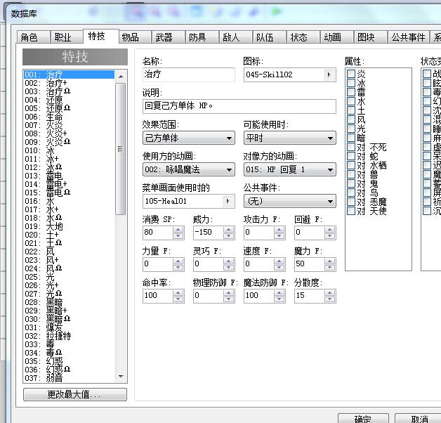This screenshot has width=441, height=423.
Task: Enable the 冰 attribute checkbox
Action: pos(351,83)
